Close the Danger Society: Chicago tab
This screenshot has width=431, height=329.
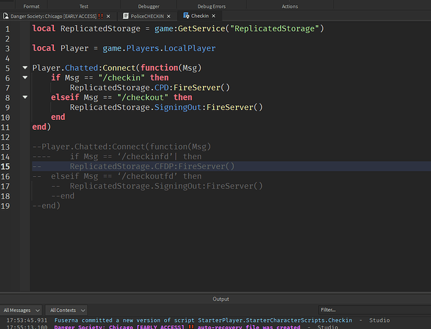(108, 16)
